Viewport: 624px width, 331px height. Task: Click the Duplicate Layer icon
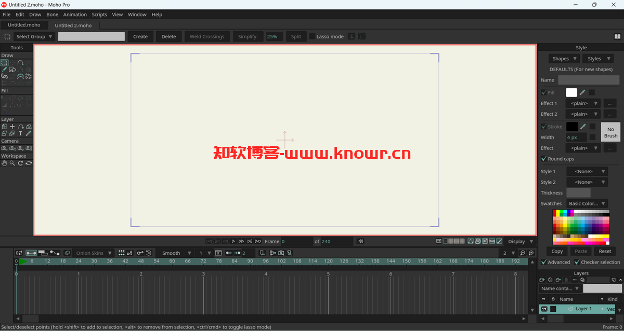[x=550, y=280]
